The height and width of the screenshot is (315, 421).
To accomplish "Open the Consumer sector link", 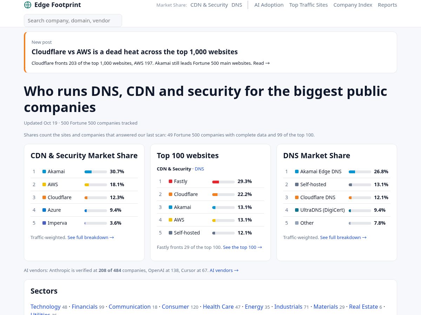I will (x=175, y=307).
